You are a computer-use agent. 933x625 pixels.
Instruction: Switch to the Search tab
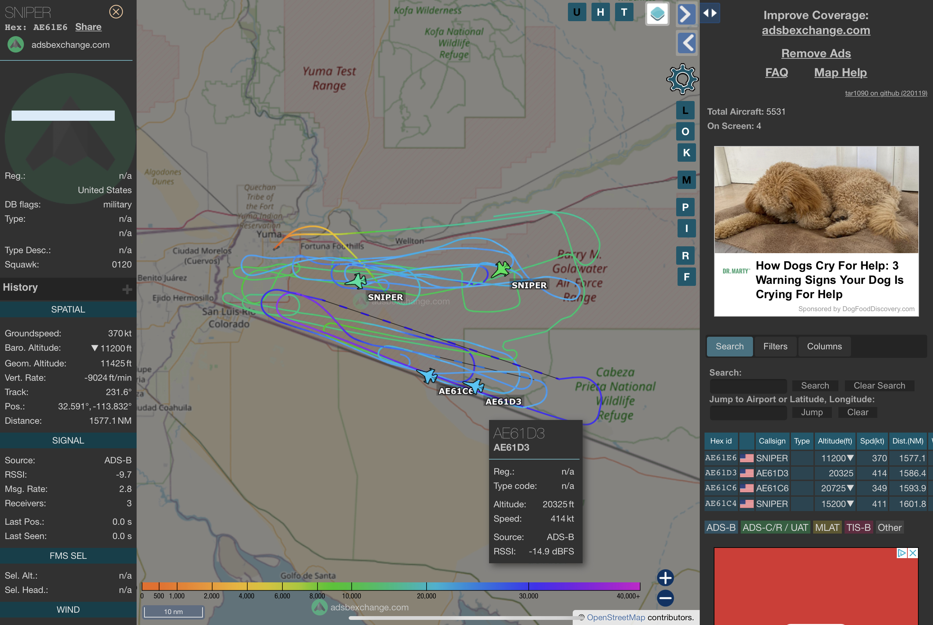pyautogui.click(x=729, y=346)
